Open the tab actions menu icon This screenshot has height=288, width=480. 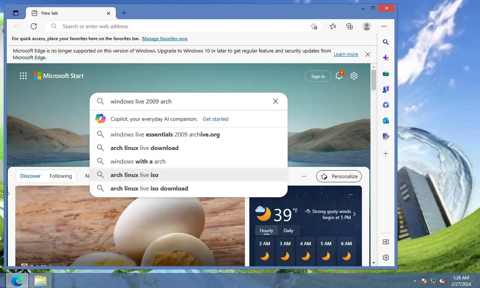point(15,13)
